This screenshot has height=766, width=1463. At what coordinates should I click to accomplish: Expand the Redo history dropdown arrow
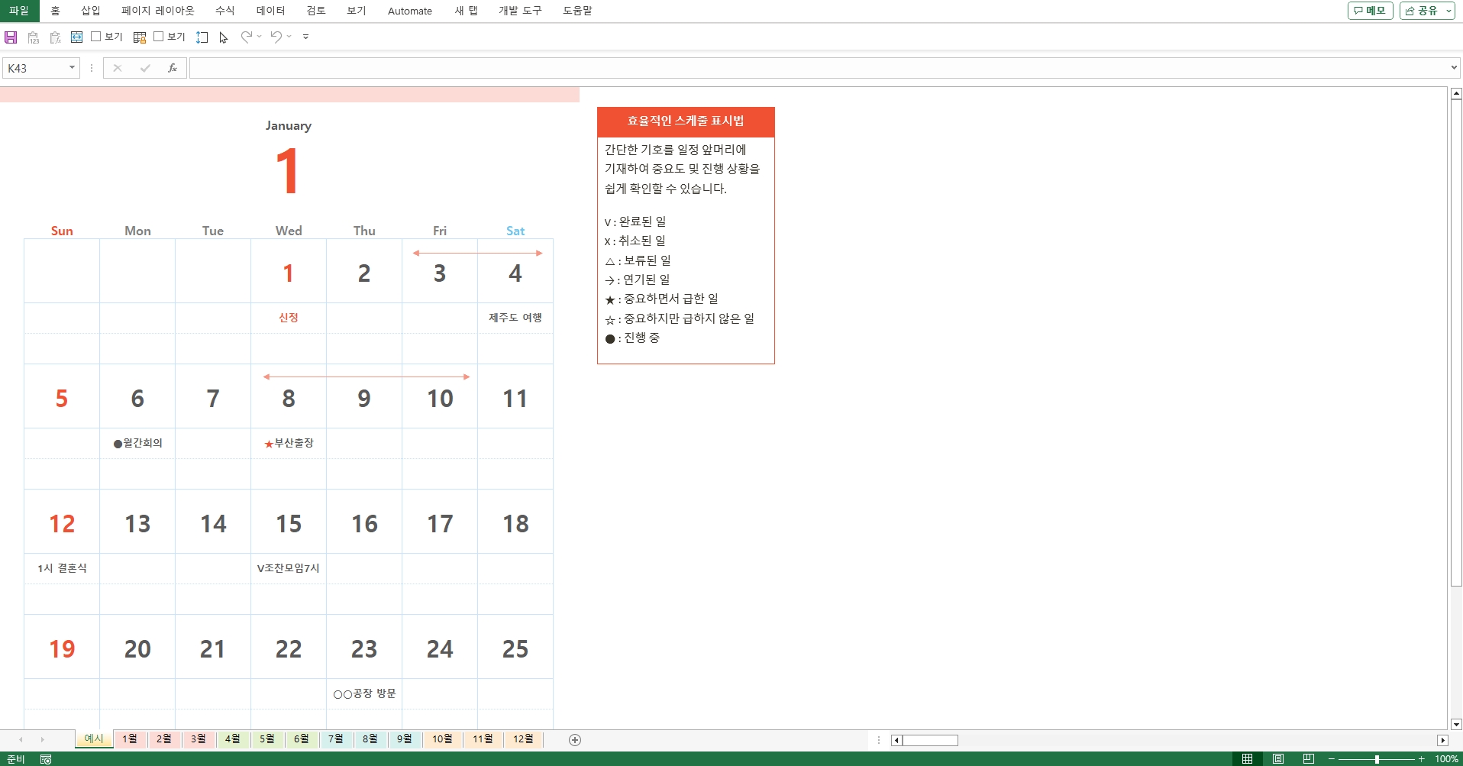(260, 36)
